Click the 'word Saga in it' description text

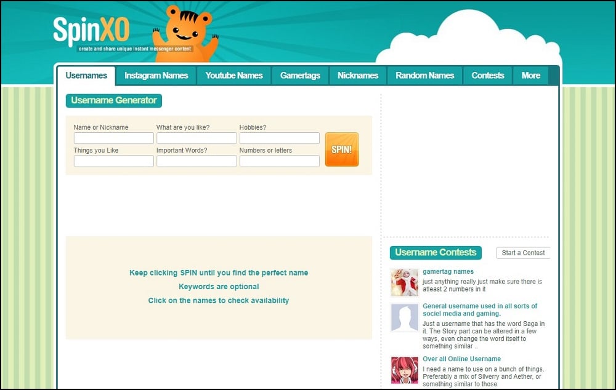click(x=484, y=335)
